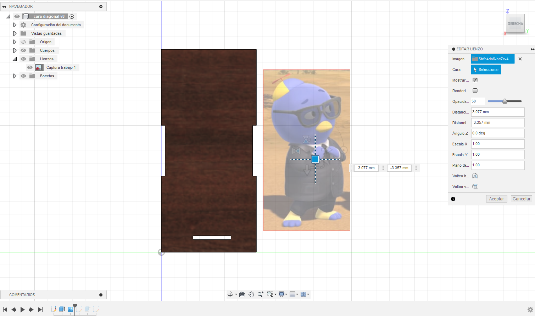Screen dimensions: 535x316
Task: Open Configuración del documento gear icon
Action: (x=23, y=25)
